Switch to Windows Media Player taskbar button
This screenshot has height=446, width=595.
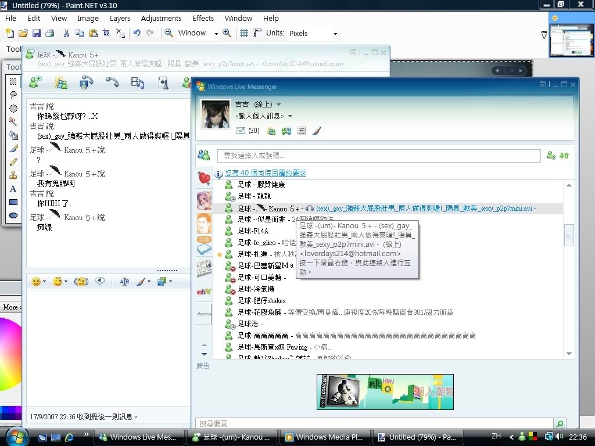coord(325,437)
